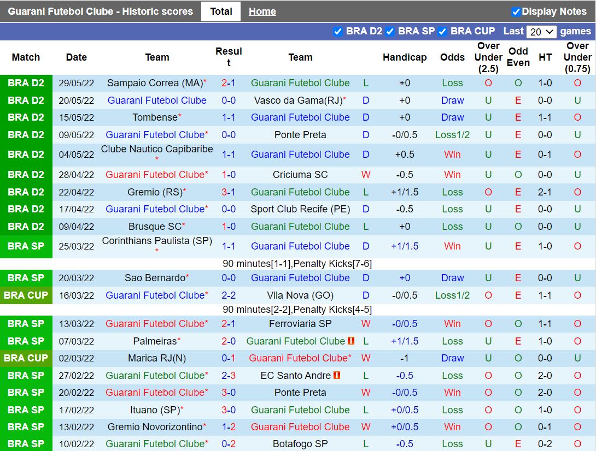Disable the BRA SP league filter
The width and height of the screenshot is (596, 451).
[390, 32]
